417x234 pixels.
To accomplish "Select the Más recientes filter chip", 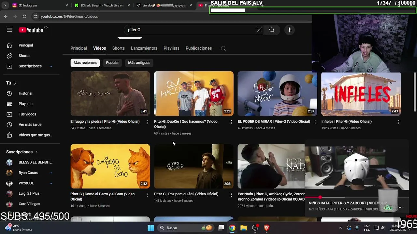I will point(85,63).
